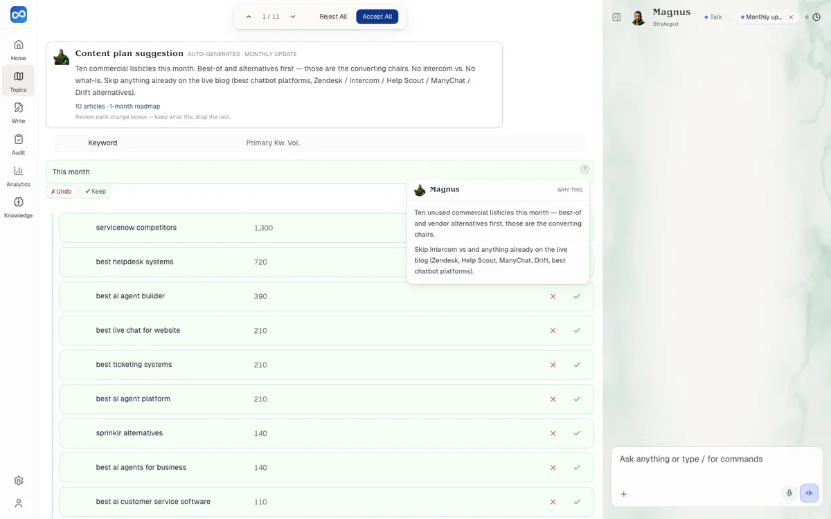Click the Primary Kw. Vol. header
Screen dimensions: 831x519
(x=273, y=143)
